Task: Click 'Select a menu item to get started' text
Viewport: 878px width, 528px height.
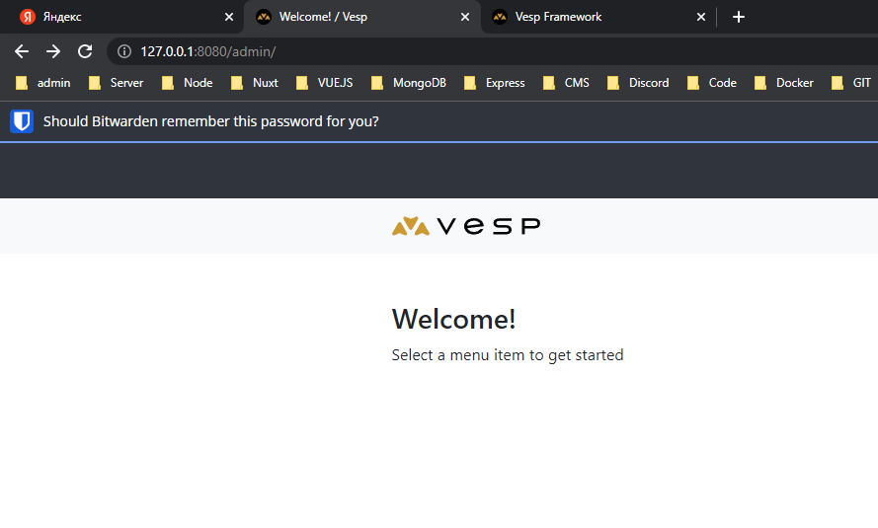Action: 508,355
